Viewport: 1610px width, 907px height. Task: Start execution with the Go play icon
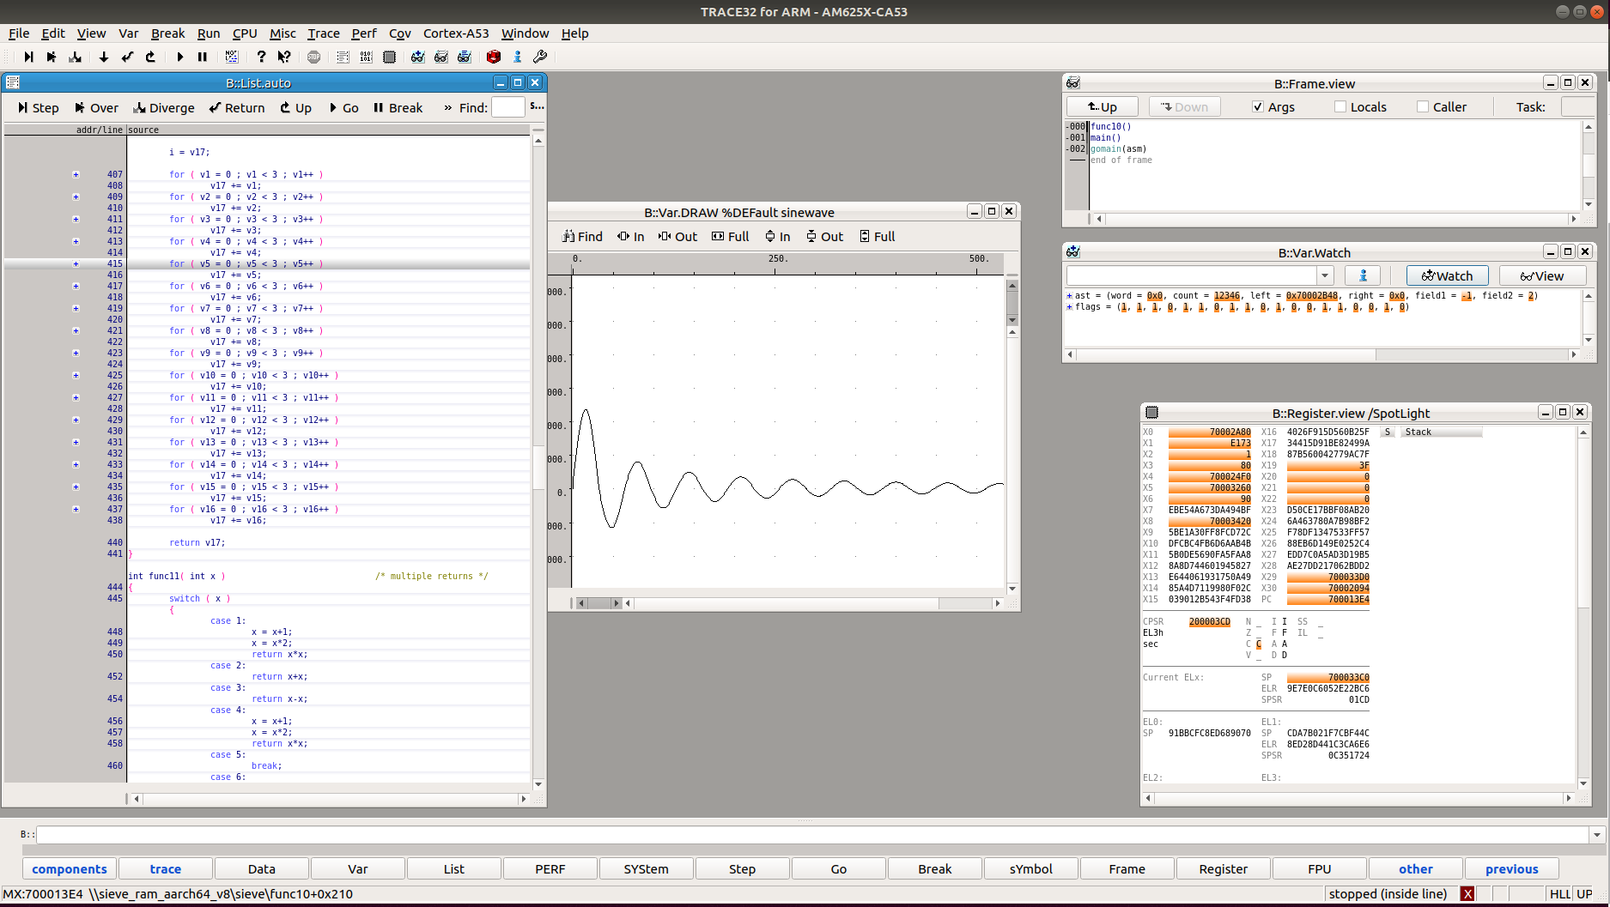pos(179,57)
